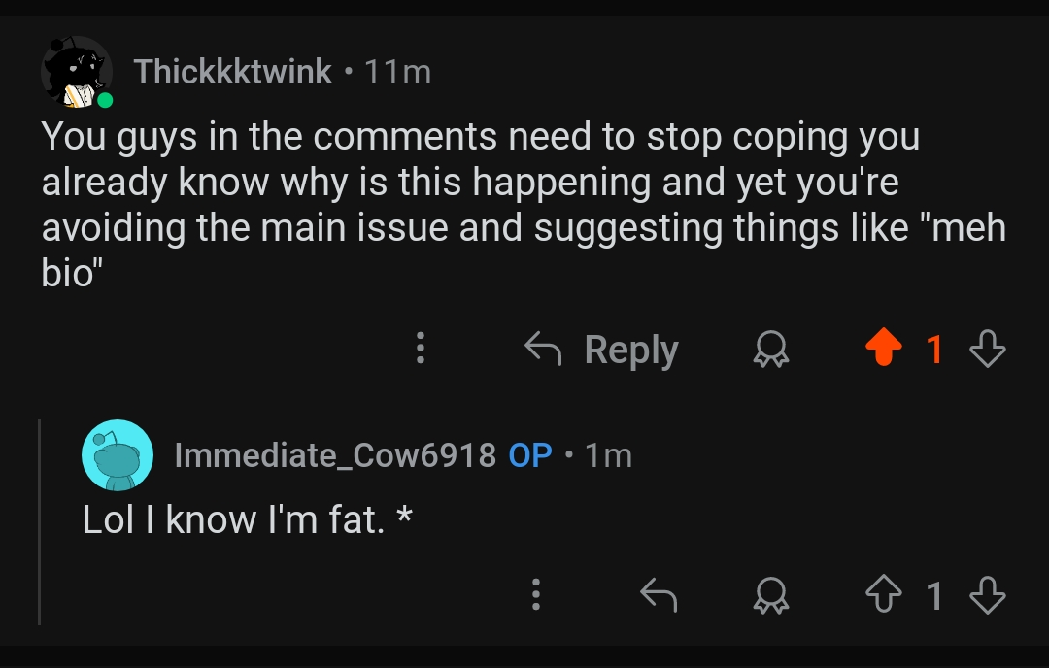The image size is (1049, 668).
Task: Reply to Thickkktwink's comment
Action: [602, 350]
